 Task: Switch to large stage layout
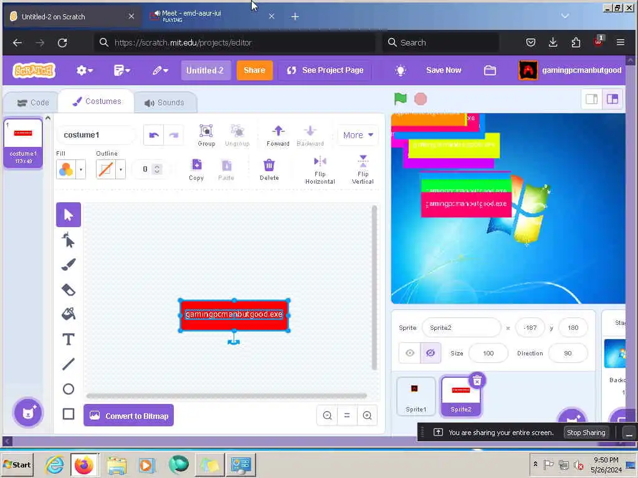(612, 99)
